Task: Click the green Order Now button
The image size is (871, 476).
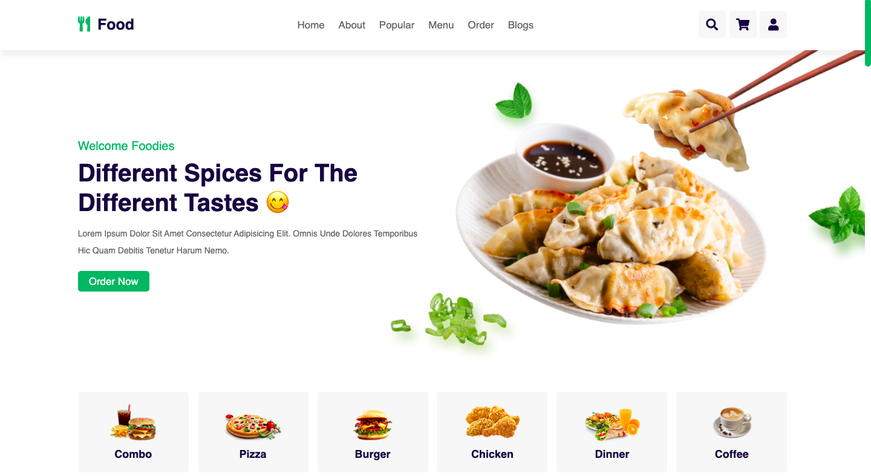Action: click(114, 281)
